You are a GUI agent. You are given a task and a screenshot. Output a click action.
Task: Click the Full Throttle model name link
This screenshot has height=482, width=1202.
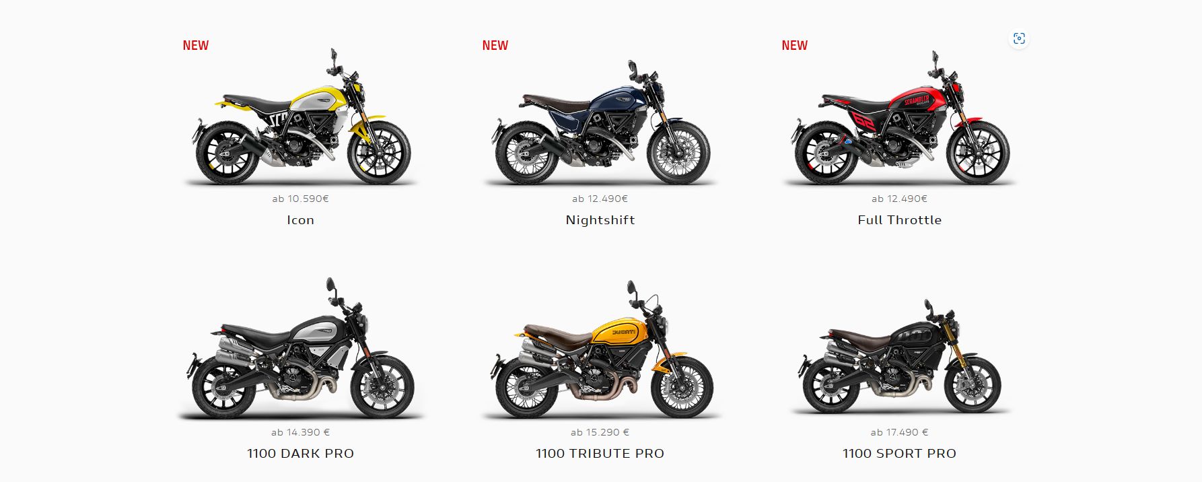click(899, 220)
